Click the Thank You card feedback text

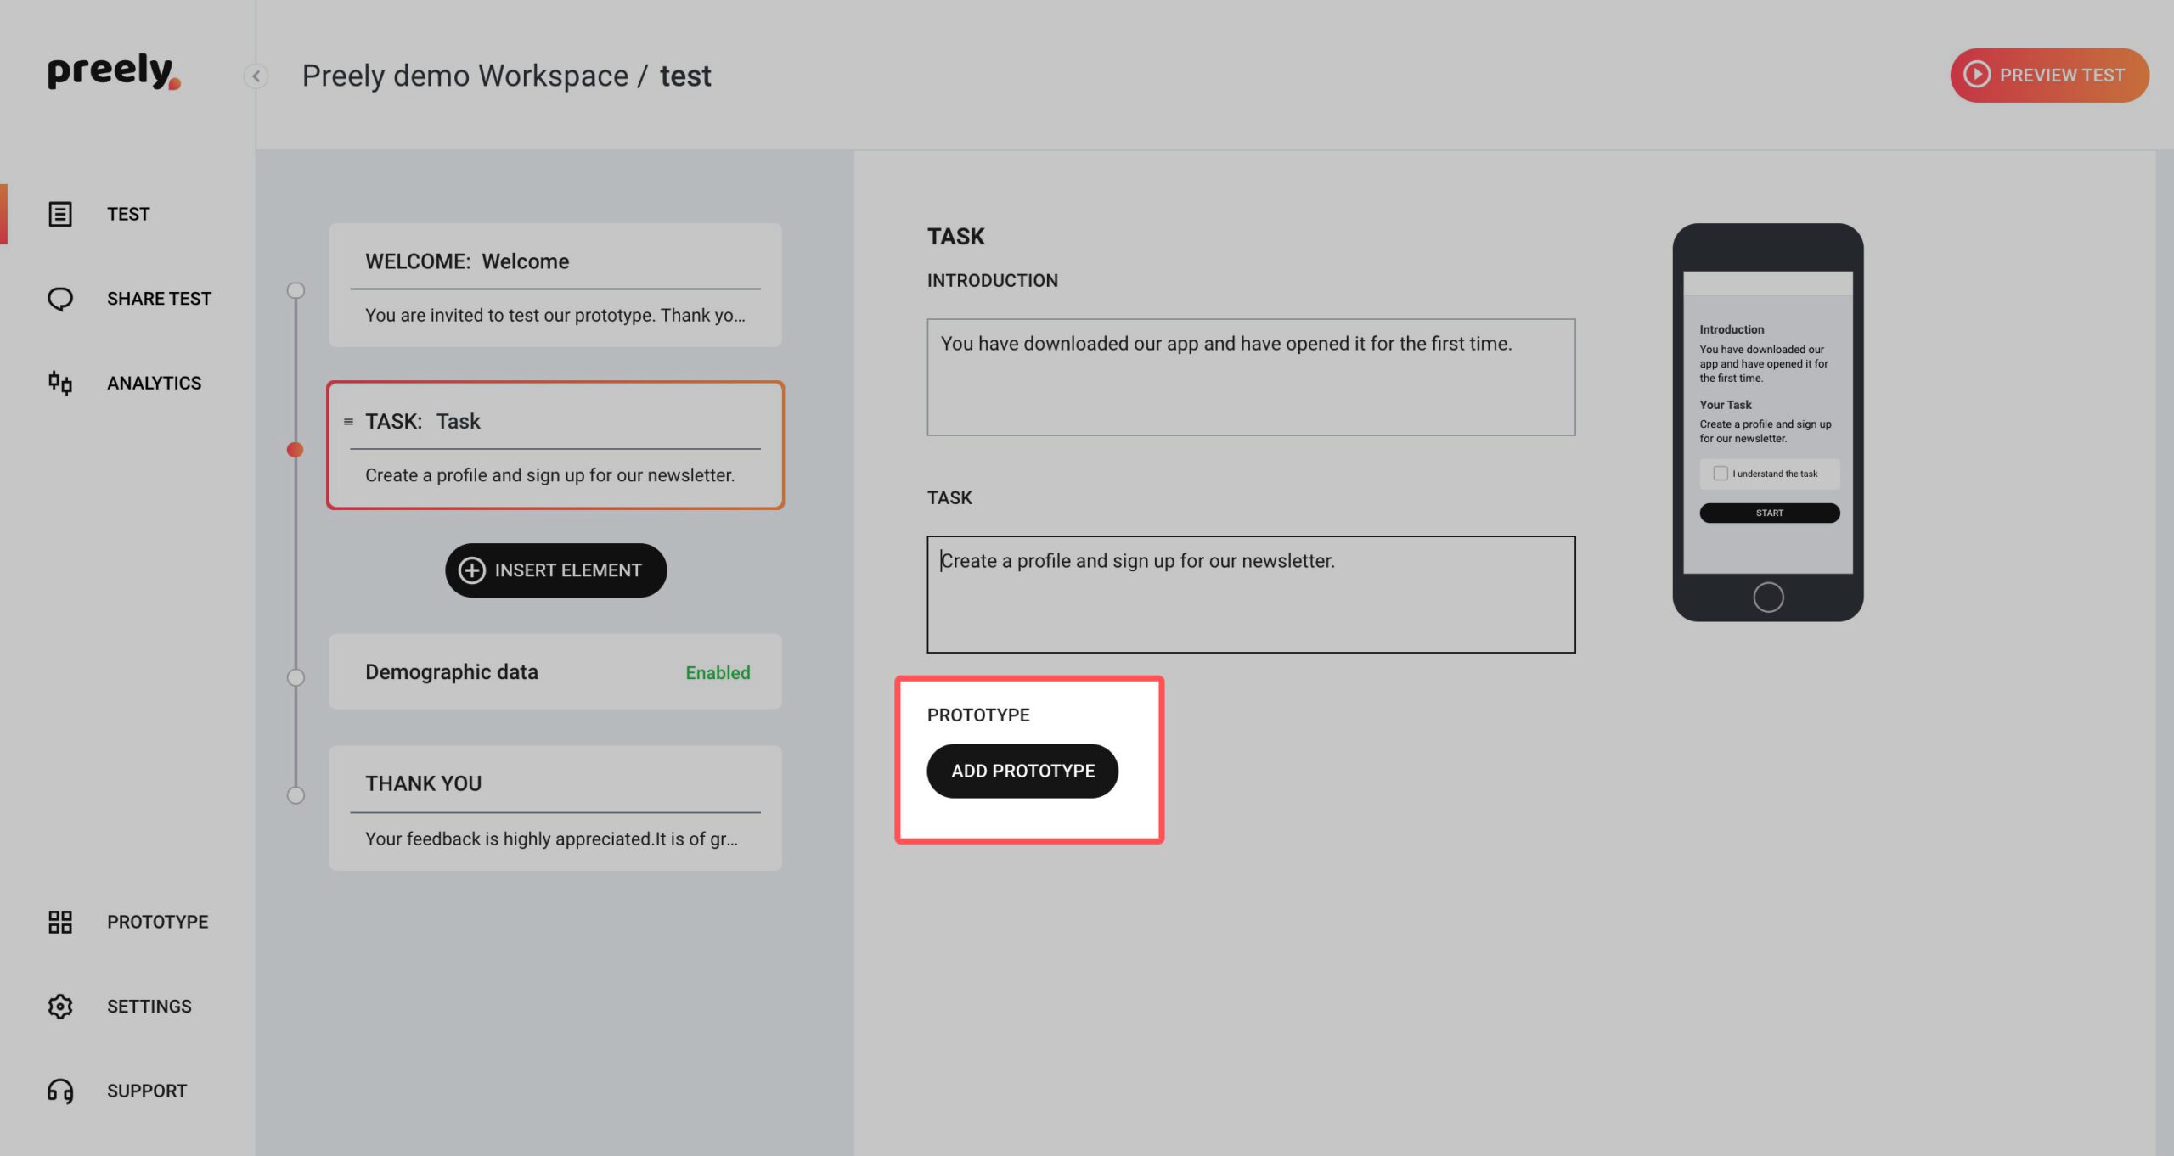552,839
